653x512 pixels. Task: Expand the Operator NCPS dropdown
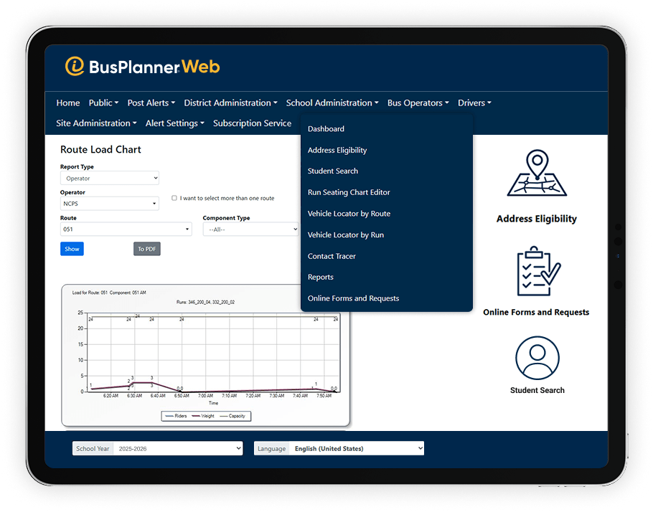(x=110, y=204)
